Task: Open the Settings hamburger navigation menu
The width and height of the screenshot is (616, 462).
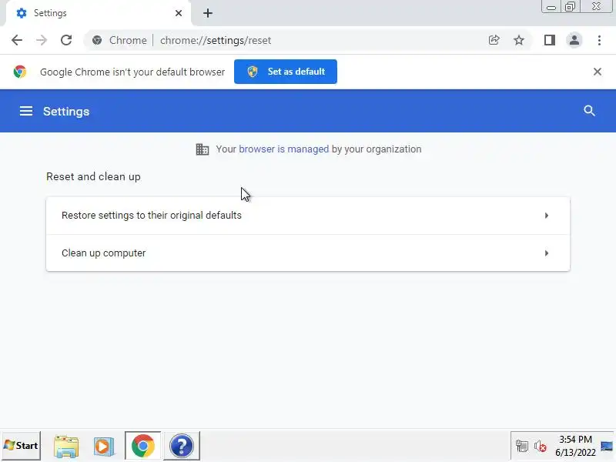Action: [x=26, y=111]
